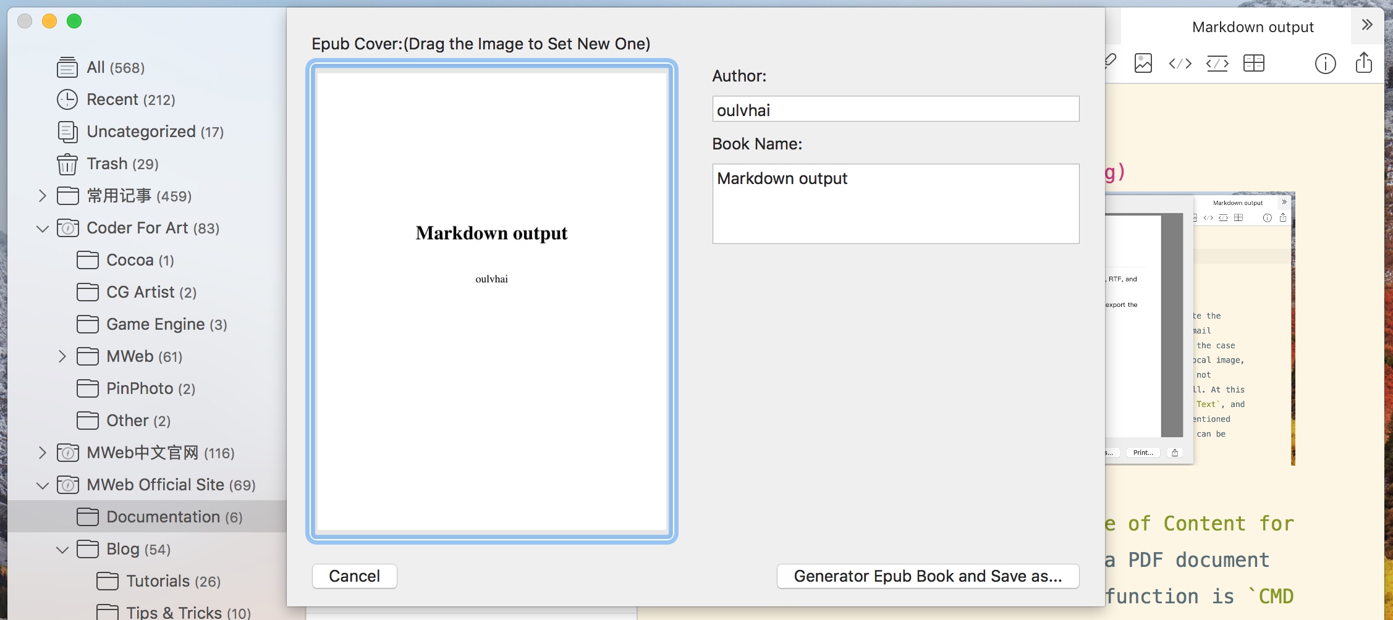Collapse the toolbar with the double-chevron
Viewport: 1393px width, 620px height.
coord(1368,25)
